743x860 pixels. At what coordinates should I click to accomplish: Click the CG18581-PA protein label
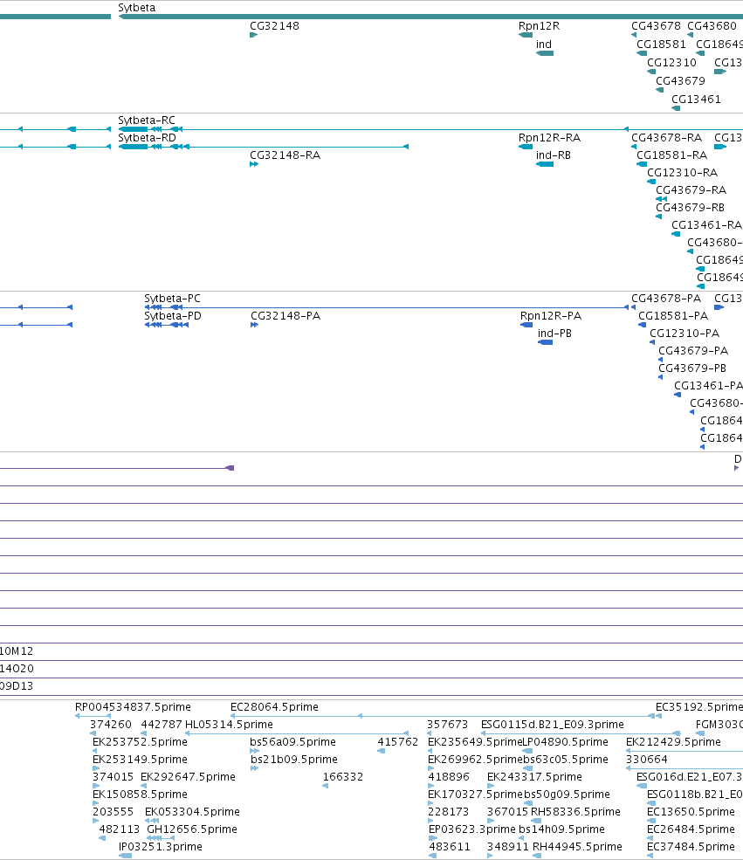pyautogui.click(x=673, y=316)
